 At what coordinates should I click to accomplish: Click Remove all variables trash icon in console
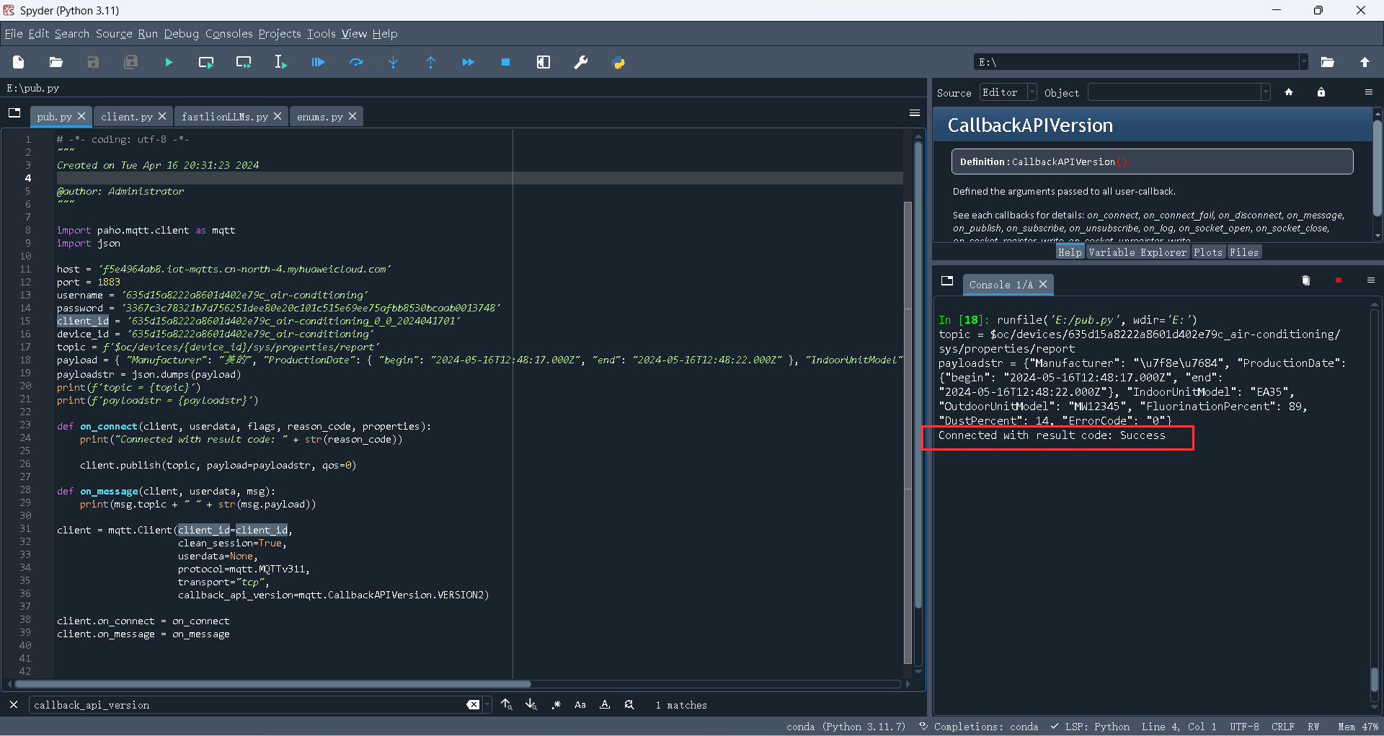pyautogui.click(x=1305, y=280)
